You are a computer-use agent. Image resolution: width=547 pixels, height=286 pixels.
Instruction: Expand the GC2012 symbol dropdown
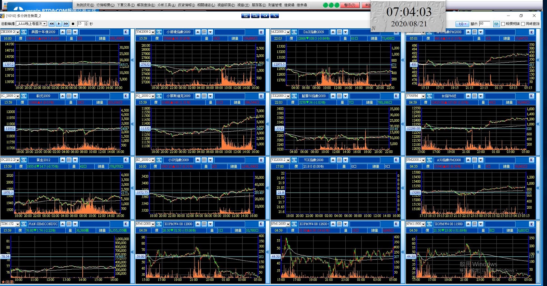[17, 160]
